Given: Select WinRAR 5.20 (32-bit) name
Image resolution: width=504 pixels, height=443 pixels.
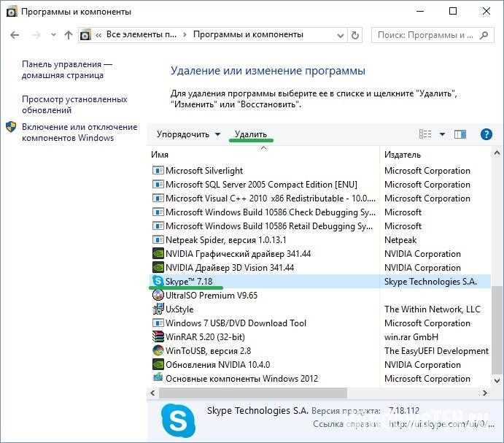Looking at the screenshot, I should click(x=205, y=337).
